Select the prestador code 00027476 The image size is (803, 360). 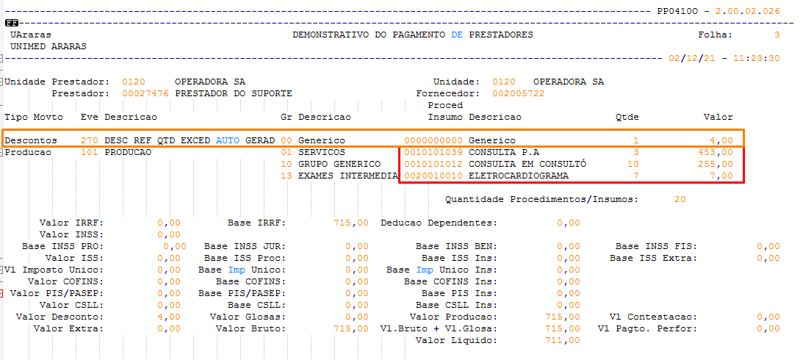(x=145, y=94)
